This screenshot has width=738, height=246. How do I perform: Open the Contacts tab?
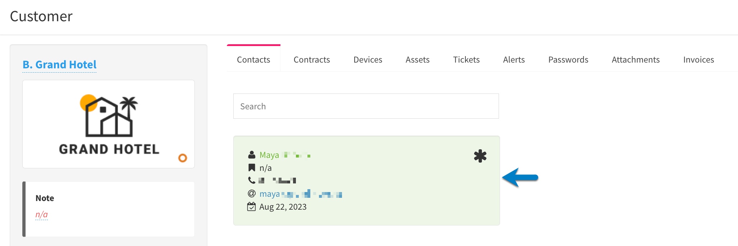pyautogui.click(x=253, y=60)
